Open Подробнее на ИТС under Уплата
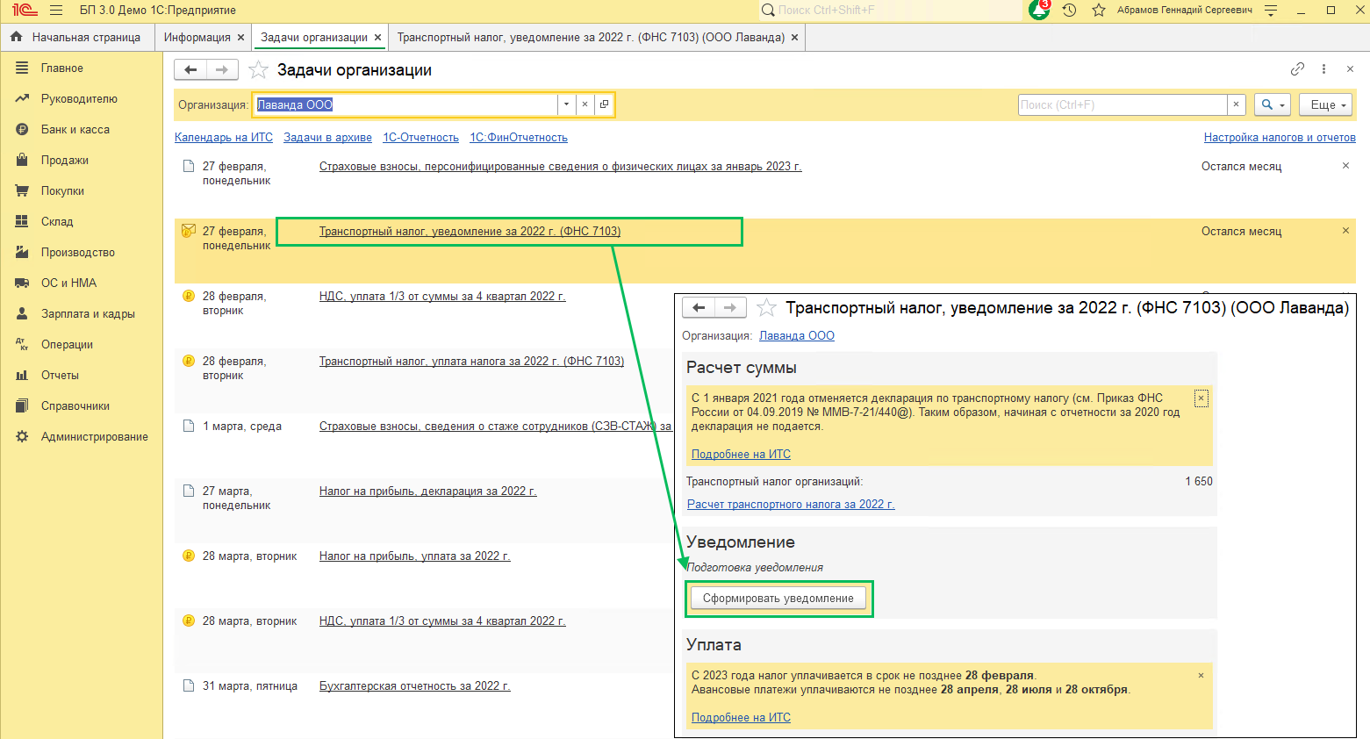 click(741, 718)
